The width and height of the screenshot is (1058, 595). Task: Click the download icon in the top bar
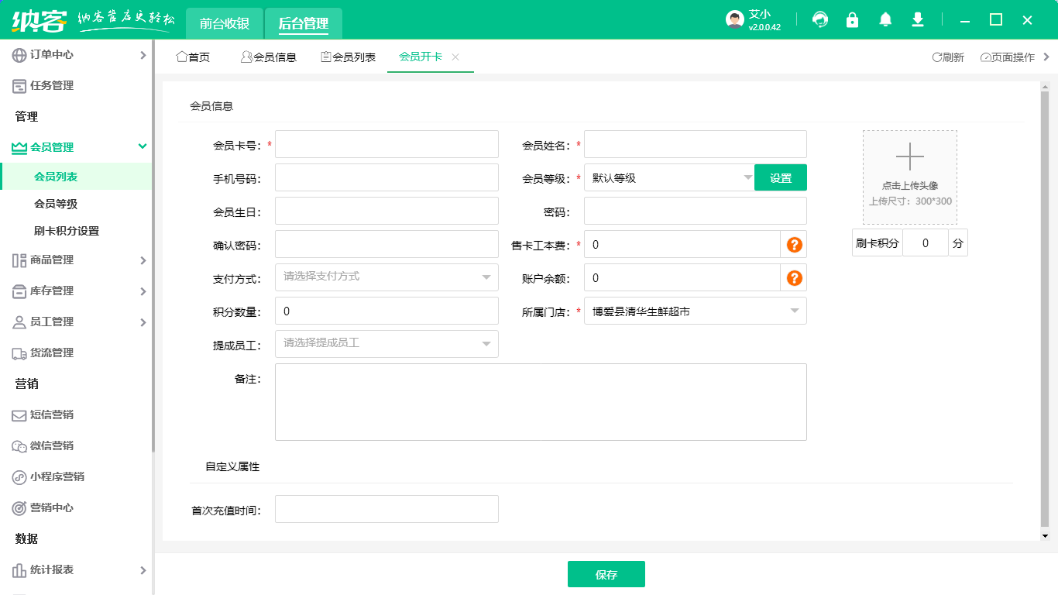coord(917,19)
